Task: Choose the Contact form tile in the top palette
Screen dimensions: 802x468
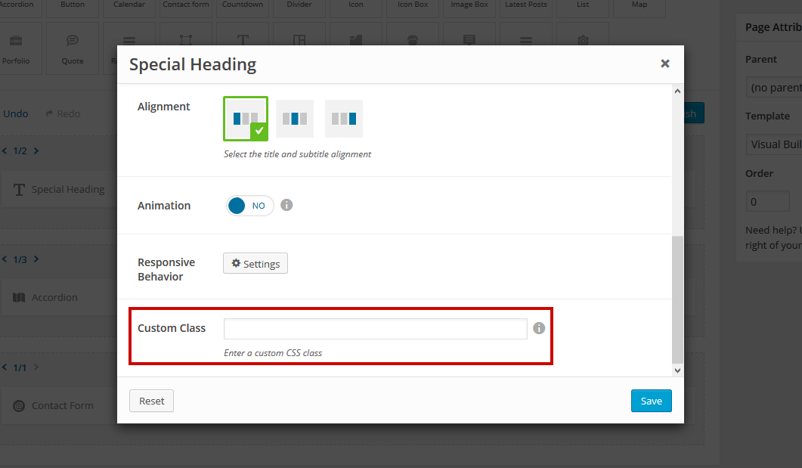Action: (186, 8)
